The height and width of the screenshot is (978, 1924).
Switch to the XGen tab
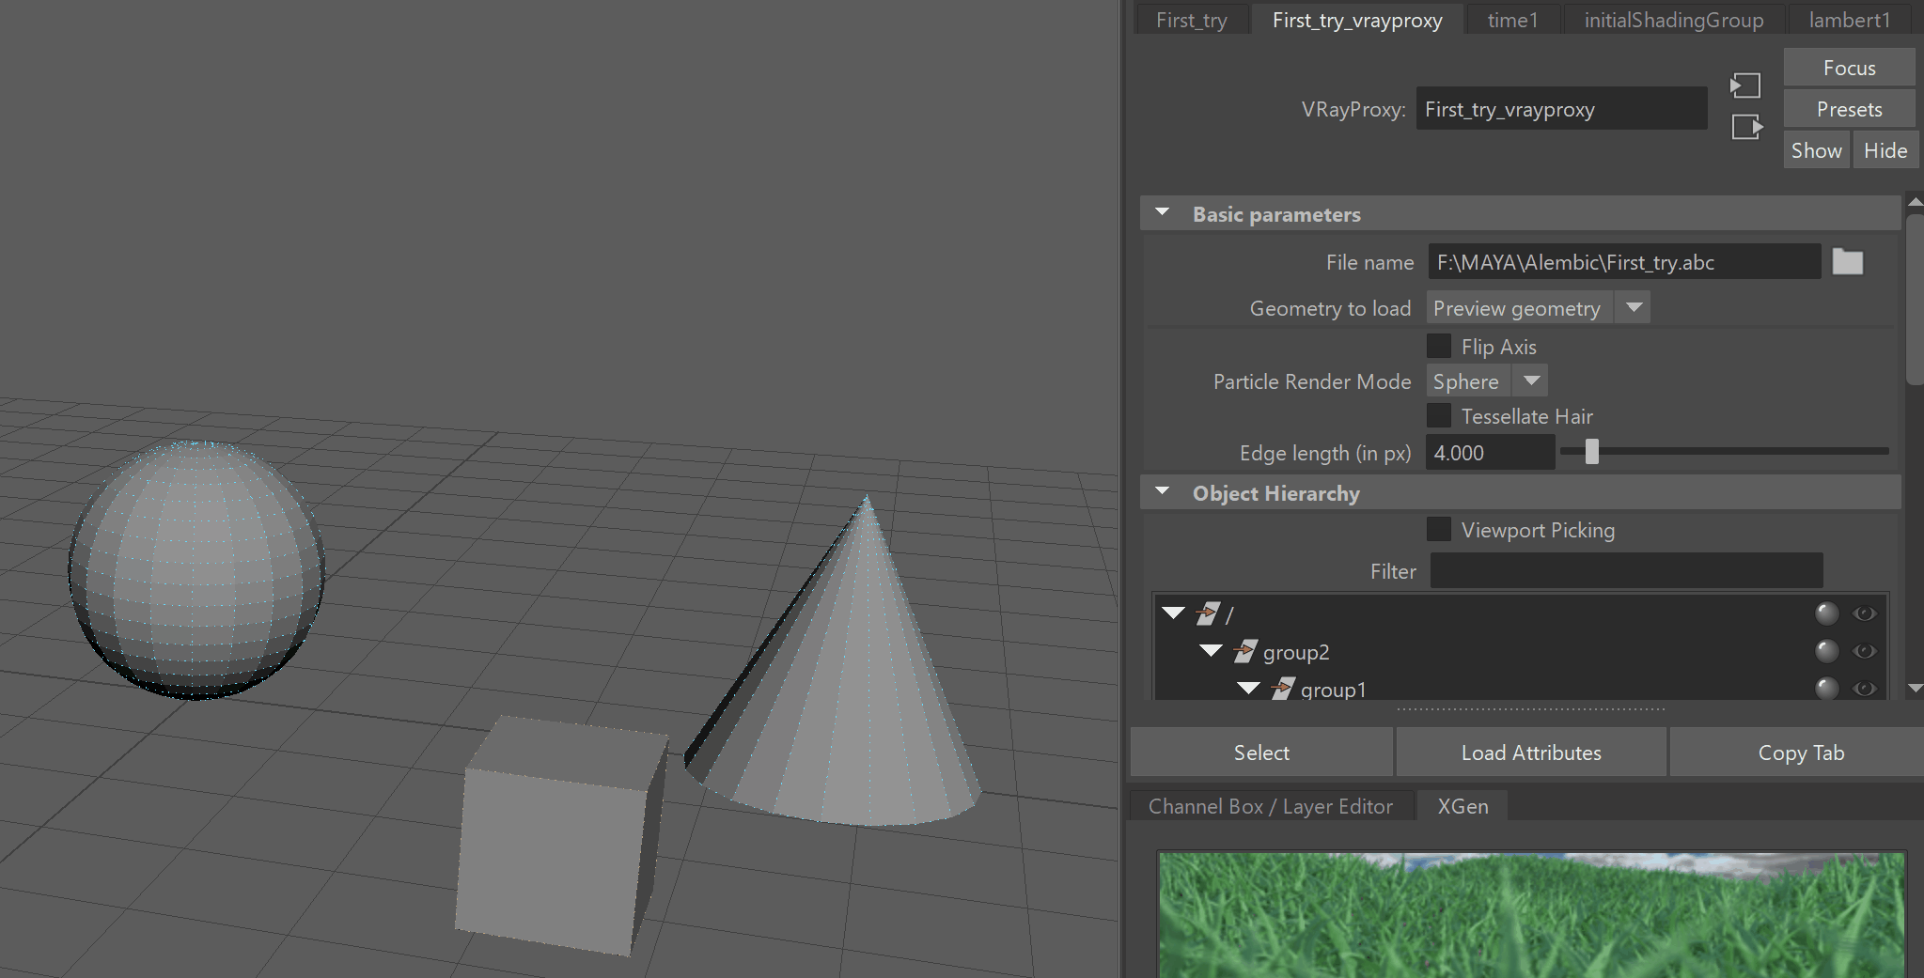(x=1463, y=806)
